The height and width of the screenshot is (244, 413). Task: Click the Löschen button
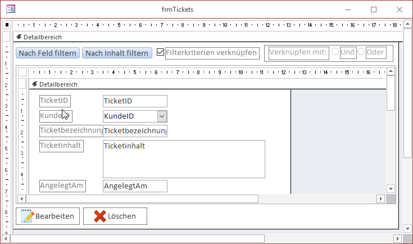[115, 216]
